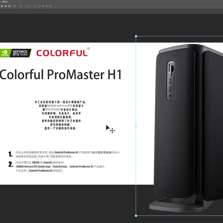This screenshot has height=223, width=223.
Task: Open the Help (H) menu
Action: [5, 2]
